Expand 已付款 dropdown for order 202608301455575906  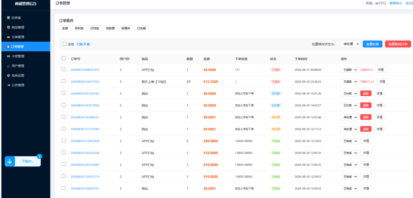(x=349, y=105)
